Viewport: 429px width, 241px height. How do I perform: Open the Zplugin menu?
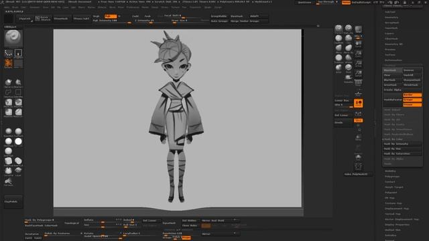click(x=208, y=7)
